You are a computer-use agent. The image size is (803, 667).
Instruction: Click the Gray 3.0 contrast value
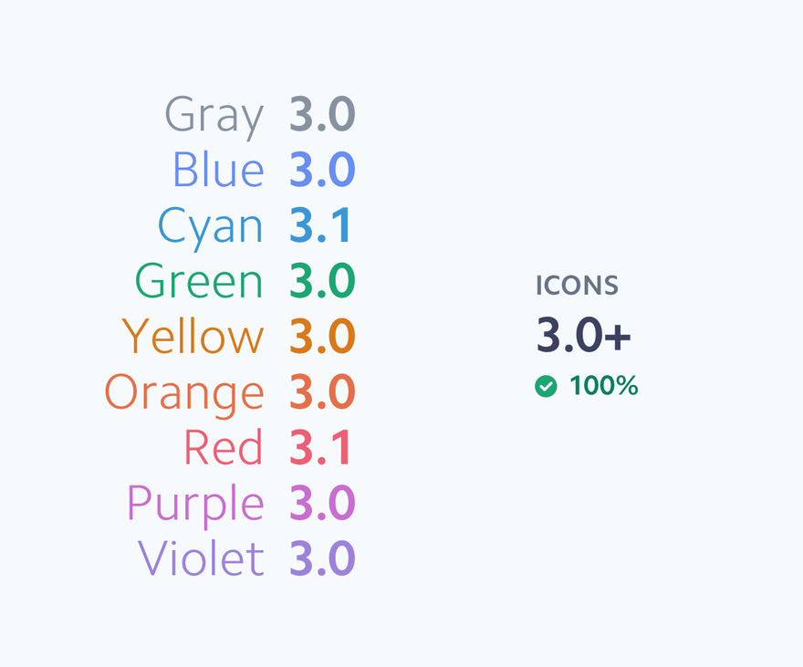point(322,114)
